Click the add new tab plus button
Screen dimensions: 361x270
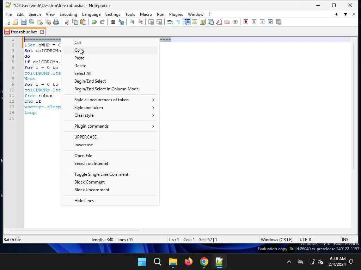pos(336,14)
